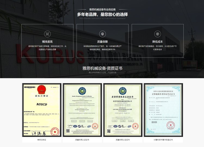Click the shield icon above 质量保障
The image size is (204, 147).
[102, 34]
